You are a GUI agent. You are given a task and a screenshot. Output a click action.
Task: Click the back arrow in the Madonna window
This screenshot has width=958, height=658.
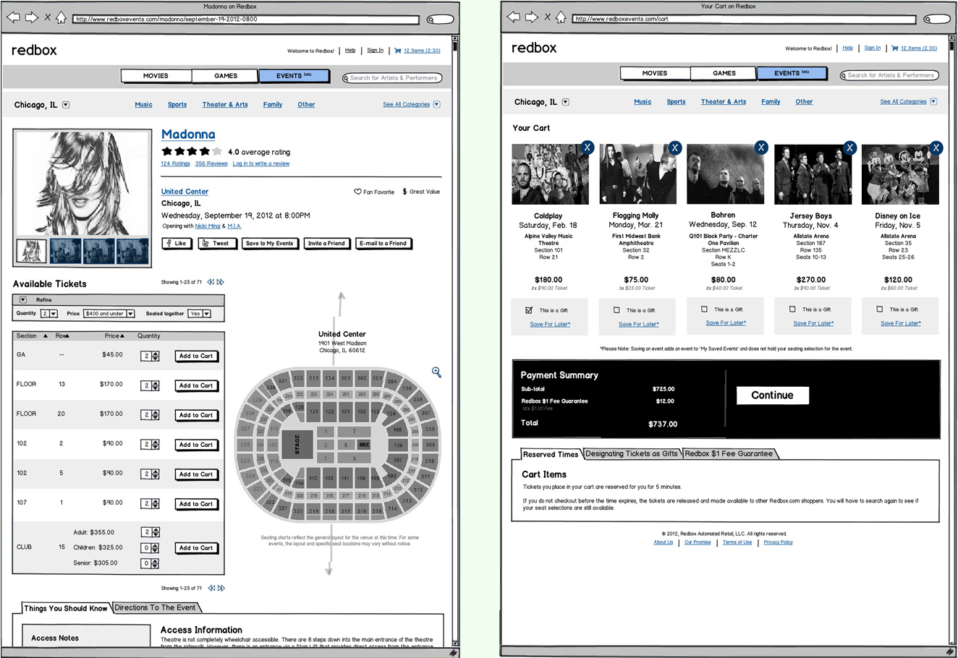pos(14,17)
